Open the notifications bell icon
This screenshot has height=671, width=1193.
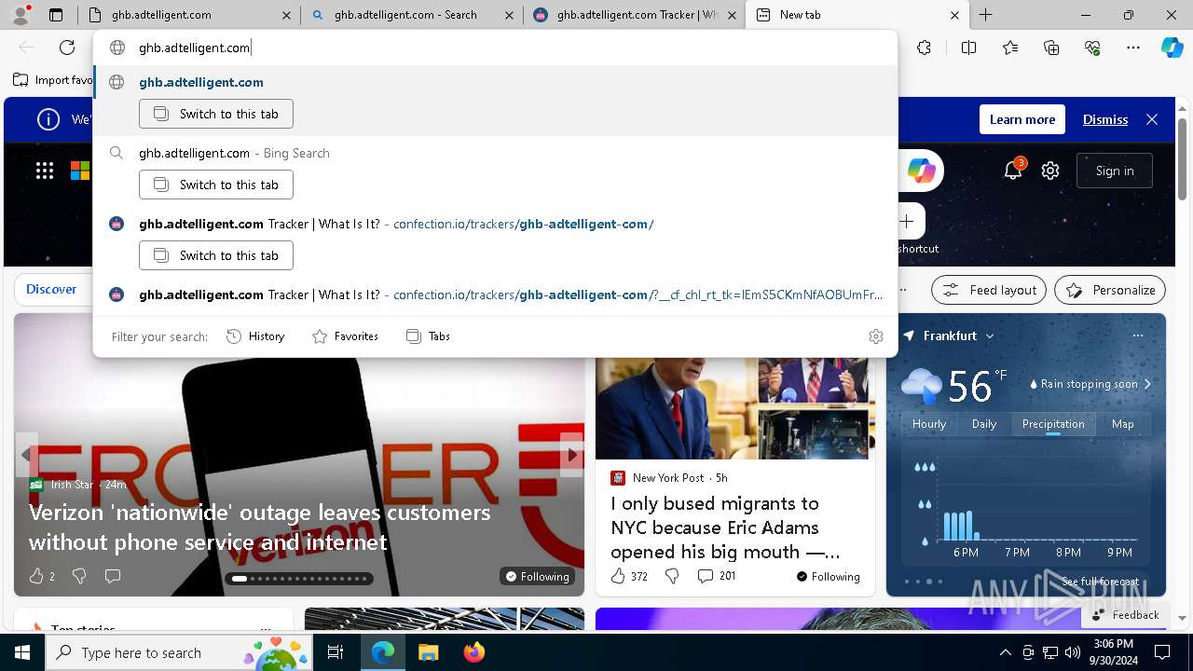tap(1013, 171)
